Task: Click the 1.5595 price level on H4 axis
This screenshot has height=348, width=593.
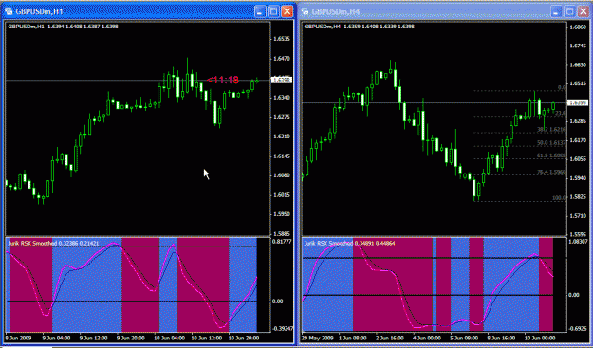Action: pos(578,234)
